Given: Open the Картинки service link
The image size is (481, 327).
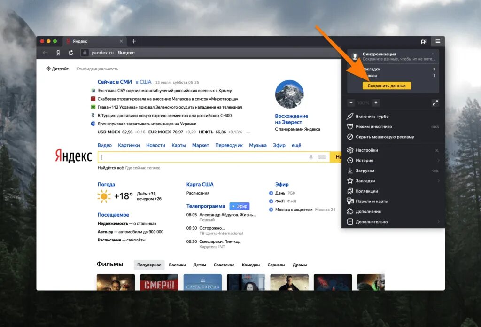Looking at the screenshot, I should coord(129,145).
